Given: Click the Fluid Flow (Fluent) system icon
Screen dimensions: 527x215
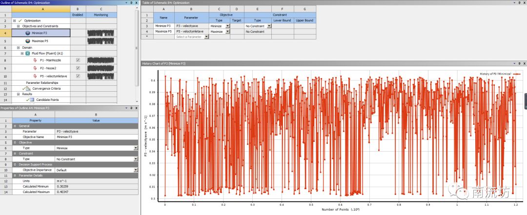Looking at the screenshot, I should [x=28, y=54].
